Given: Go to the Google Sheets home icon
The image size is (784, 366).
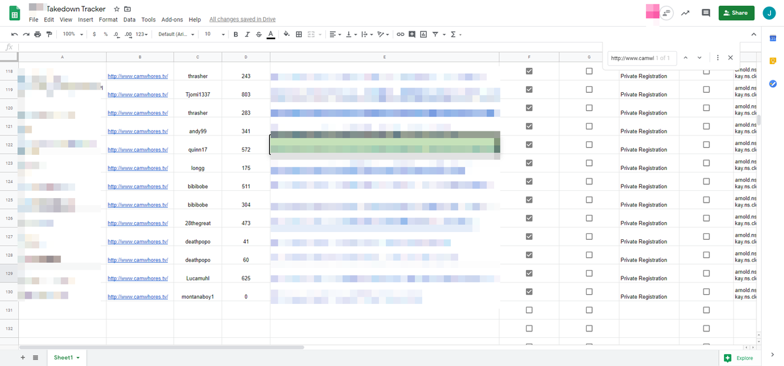Looking at the screenshot, I should [14, 13].
